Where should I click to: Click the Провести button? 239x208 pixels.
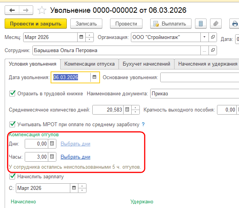tap(126, 24)
